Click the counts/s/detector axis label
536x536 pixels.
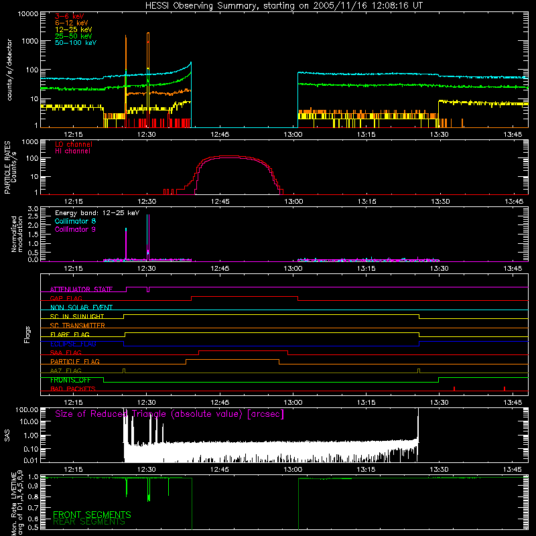(x=9, y=70)
